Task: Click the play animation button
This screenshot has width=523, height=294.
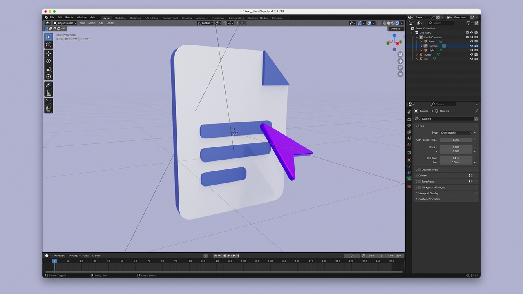Action: (x=228, y=256)
